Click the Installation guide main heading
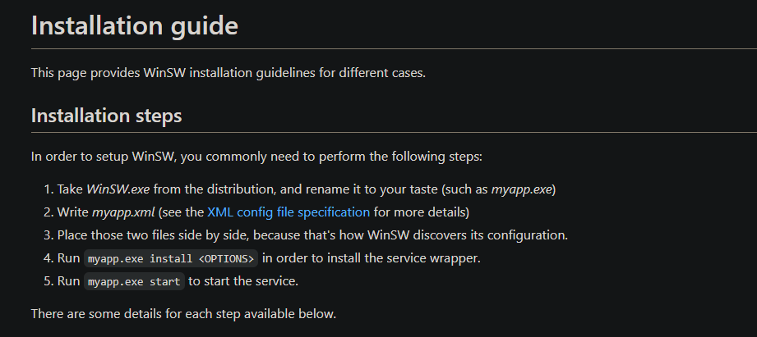757x337 pixels. (135, 25)
